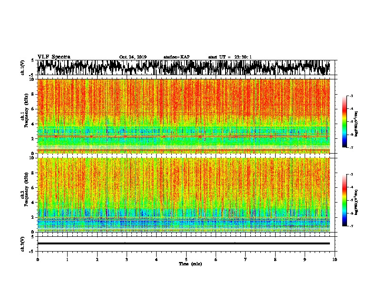Select the date text "Oct. 24, 2019"

[x=133, y=57]
